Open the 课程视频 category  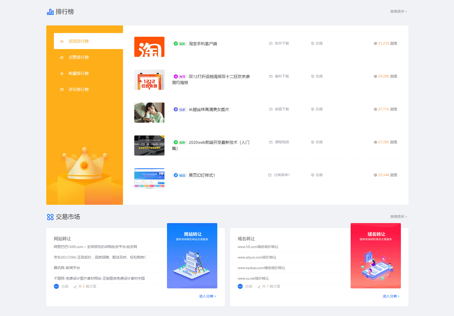(282, 142)
